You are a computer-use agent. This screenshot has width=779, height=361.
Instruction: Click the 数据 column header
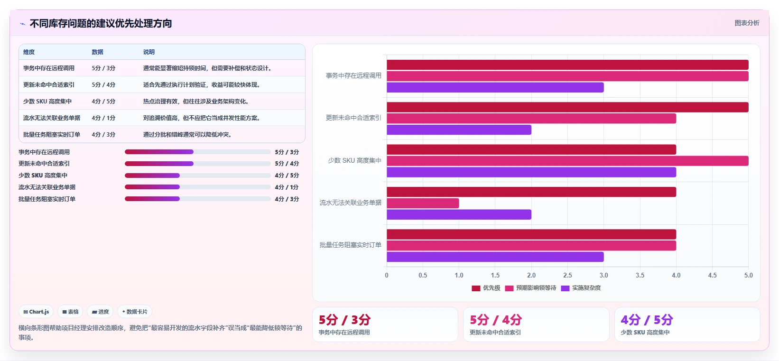pos(97,52)
